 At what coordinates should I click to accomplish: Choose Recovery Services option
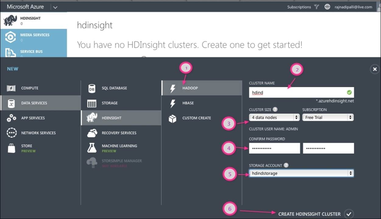click(x=121, y=133)
